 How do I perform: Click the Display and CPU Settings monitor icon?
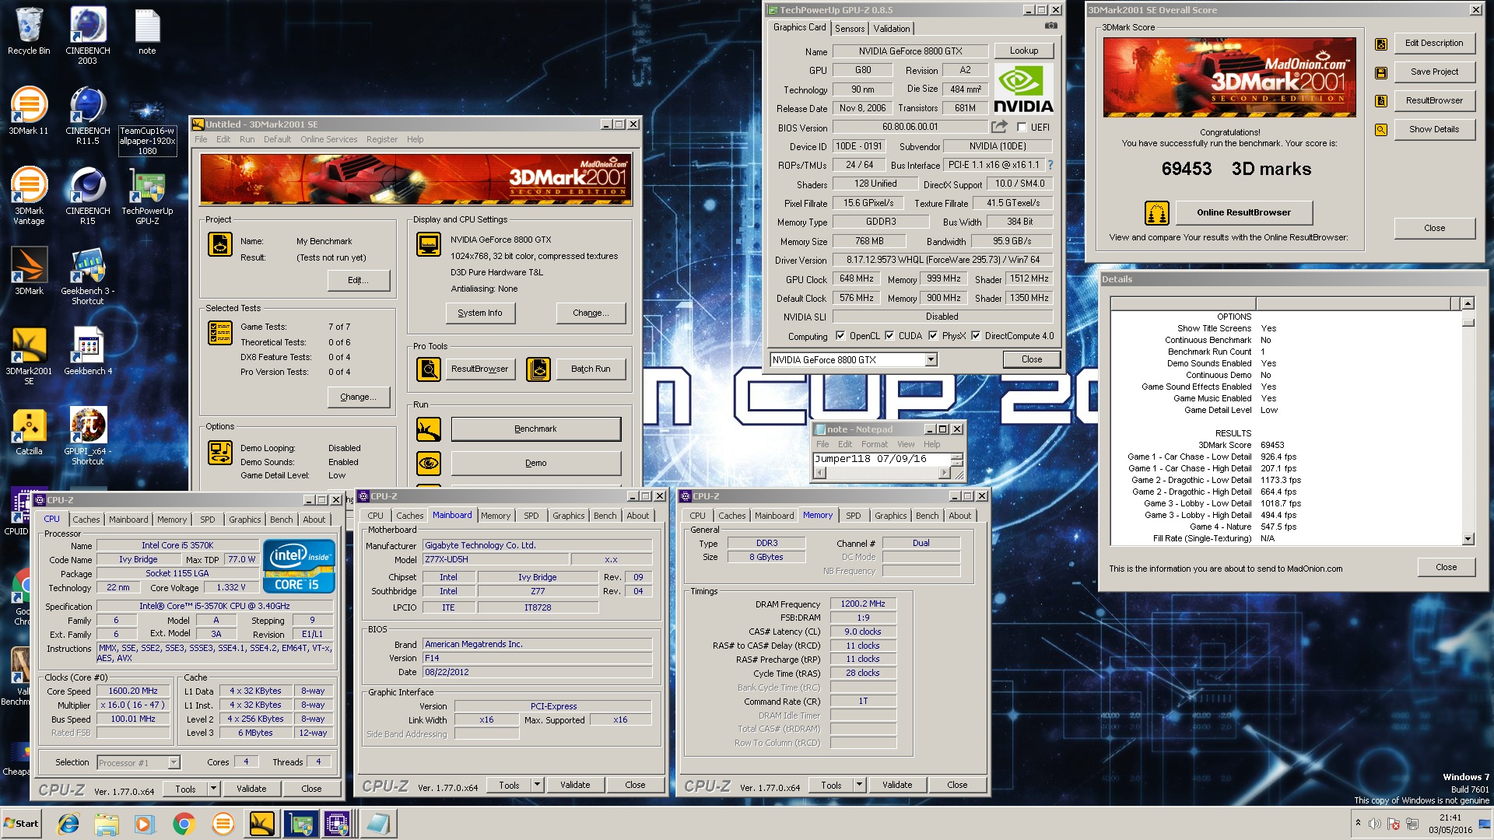click(x=429, y=244)
